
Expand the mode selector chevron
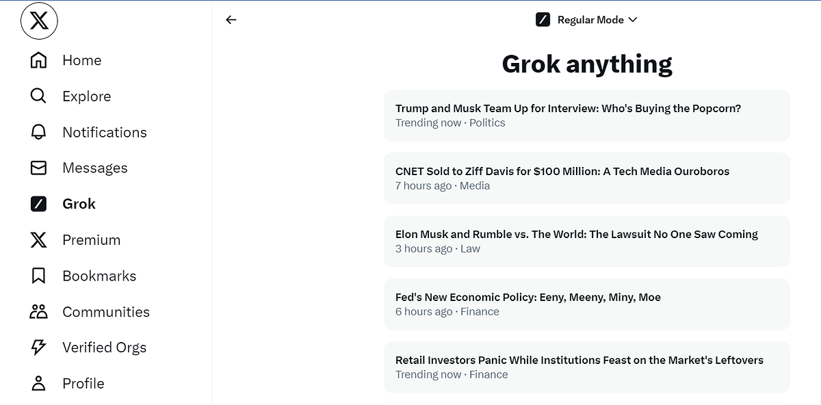coord(633,20)
